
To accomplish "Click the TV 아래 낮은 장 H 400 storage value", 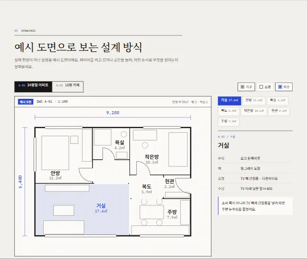I will (256, 188).
